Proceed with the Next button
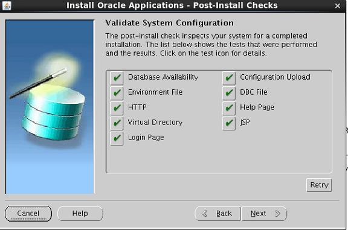 click(264, 214)
